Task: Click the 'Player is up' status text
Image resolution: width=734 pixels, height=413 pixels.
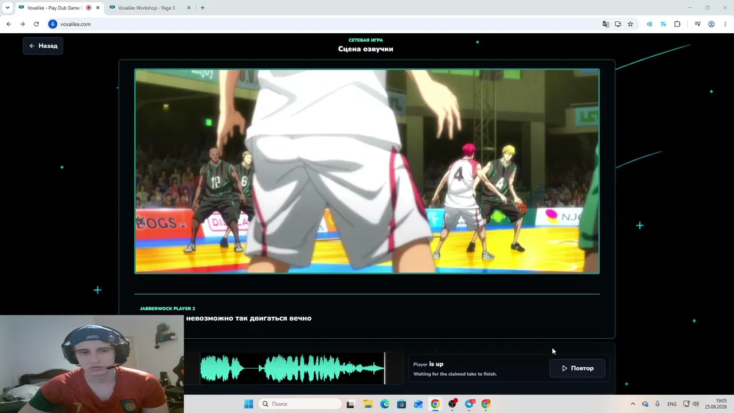Action: tap(428, 364)
